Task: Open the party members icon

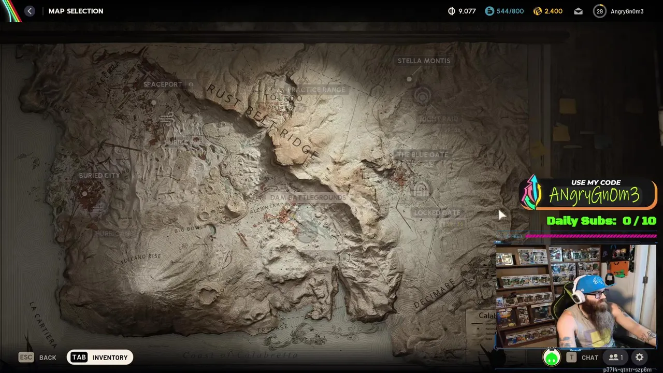Action: point(615,357)
